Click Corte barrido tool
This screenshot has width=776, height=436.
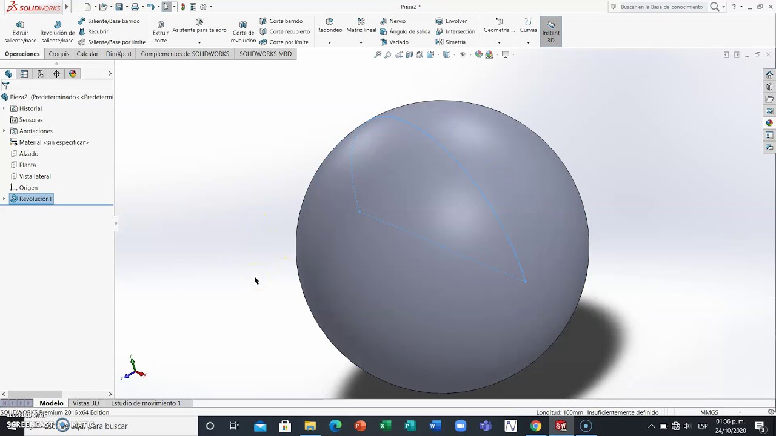281,21
